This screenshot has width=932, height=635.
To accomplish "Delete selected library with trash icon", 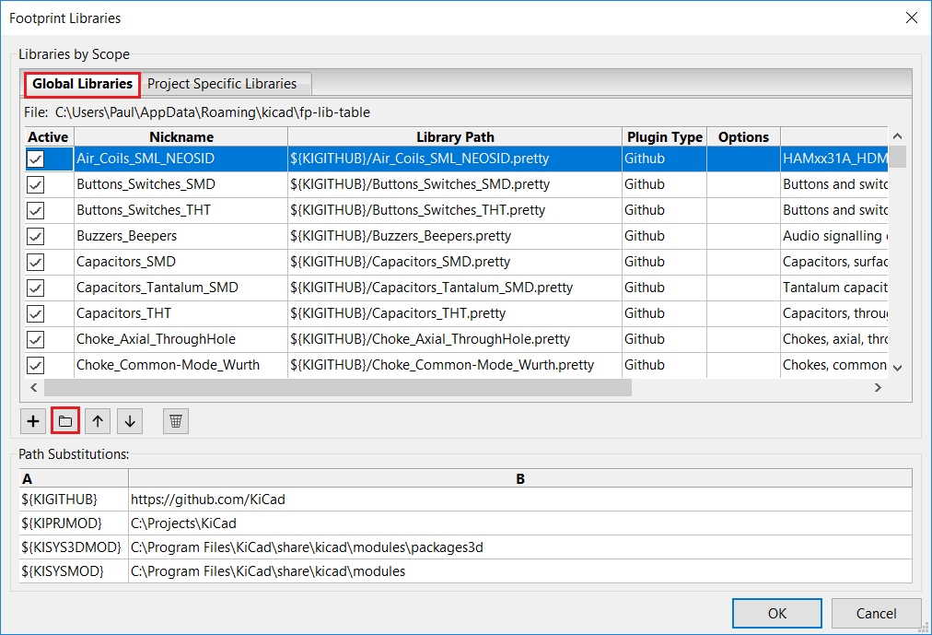I will coord(176,421).
